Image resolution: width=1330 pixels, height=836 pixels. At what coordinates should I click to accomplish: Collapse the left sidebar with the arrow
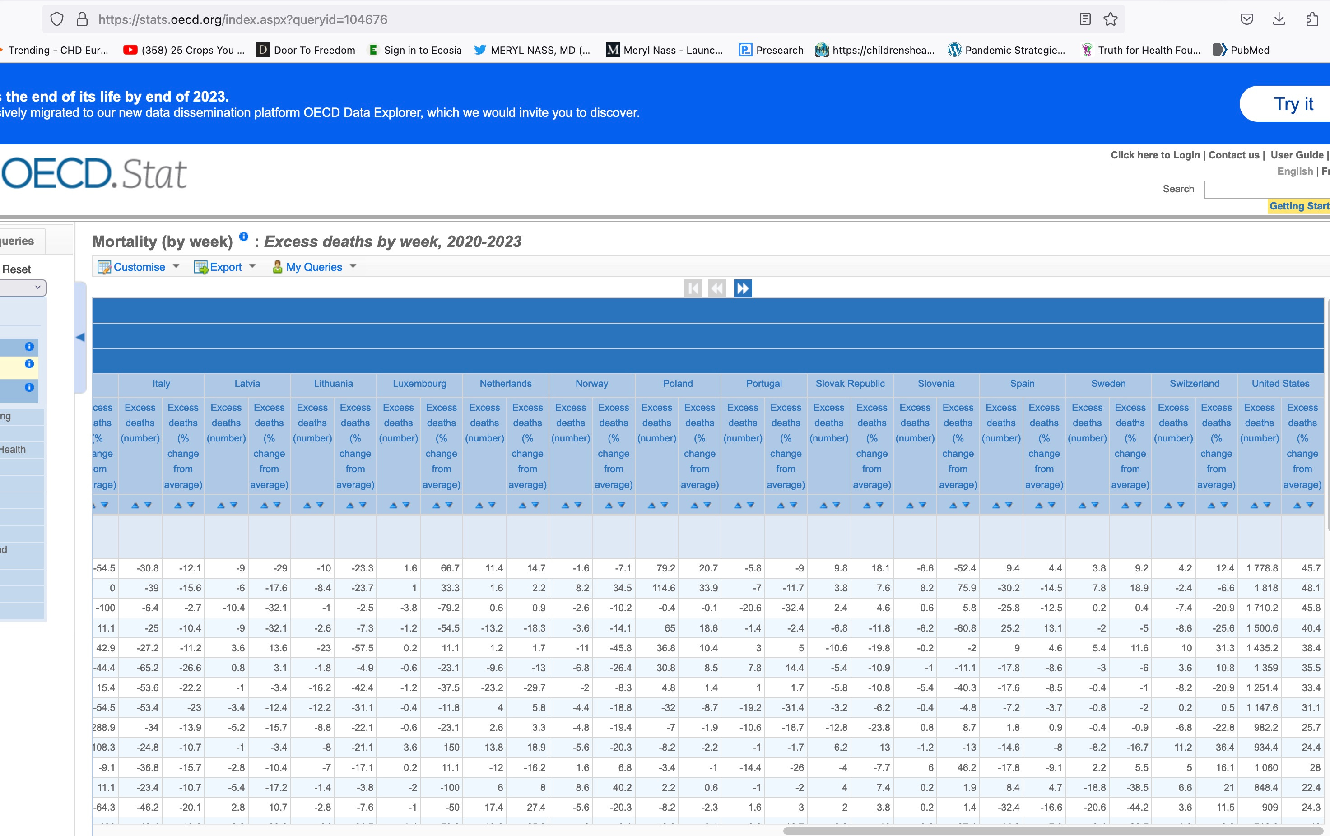point(81,337)
